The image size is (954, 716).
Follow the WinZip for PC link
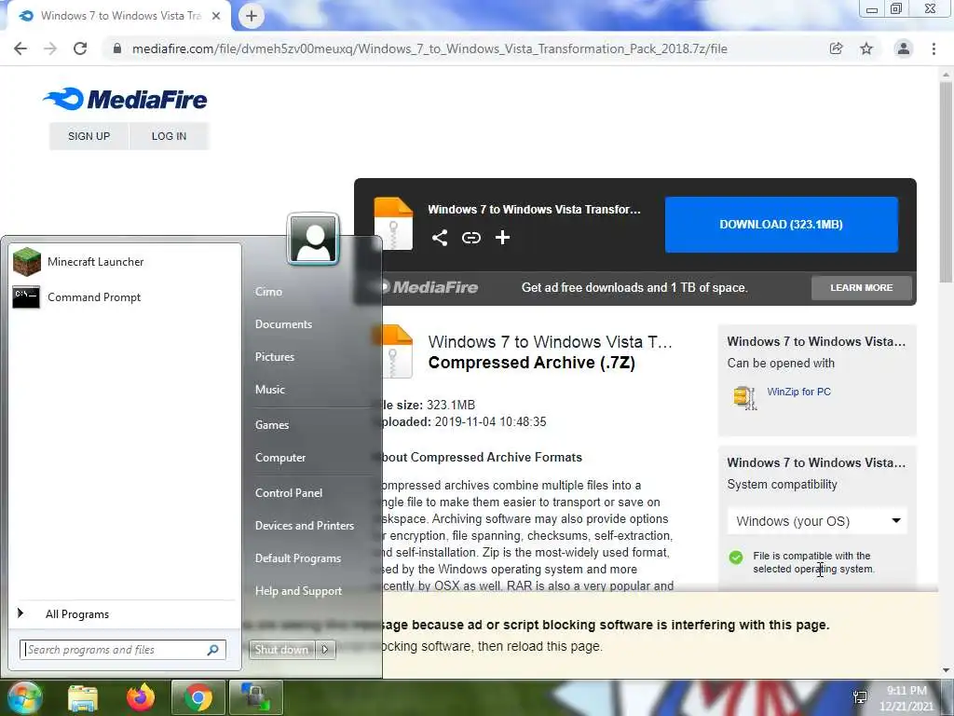[798, 392]
